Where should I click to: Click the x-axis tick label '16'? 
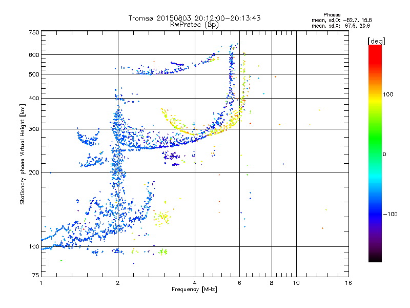click(x=348, y=283)
